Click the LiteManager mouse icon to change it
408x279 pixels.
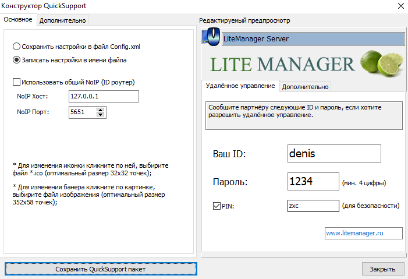coord(211,37)
